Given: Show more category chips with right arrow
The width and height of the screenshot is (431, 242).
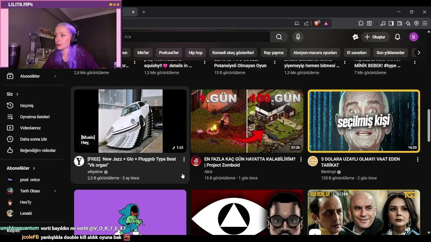Looking at the screenshot, I should click(419, 52).
